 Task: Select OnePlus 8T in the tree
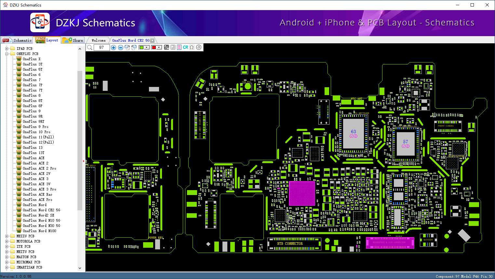33,101
